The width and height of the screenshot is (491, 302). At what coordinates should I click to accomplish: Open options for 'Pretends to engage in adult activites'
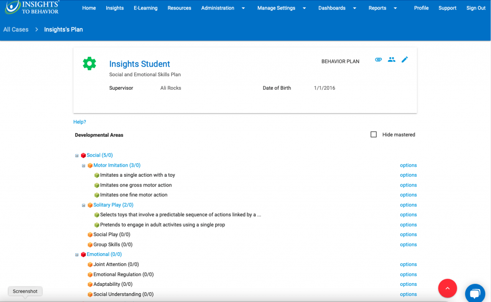[408, 225]
